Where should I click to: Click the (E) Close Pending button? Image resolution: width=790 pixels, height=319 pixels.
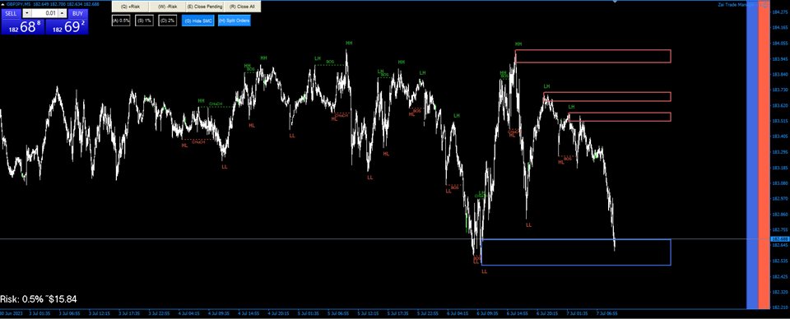(205, 7)
